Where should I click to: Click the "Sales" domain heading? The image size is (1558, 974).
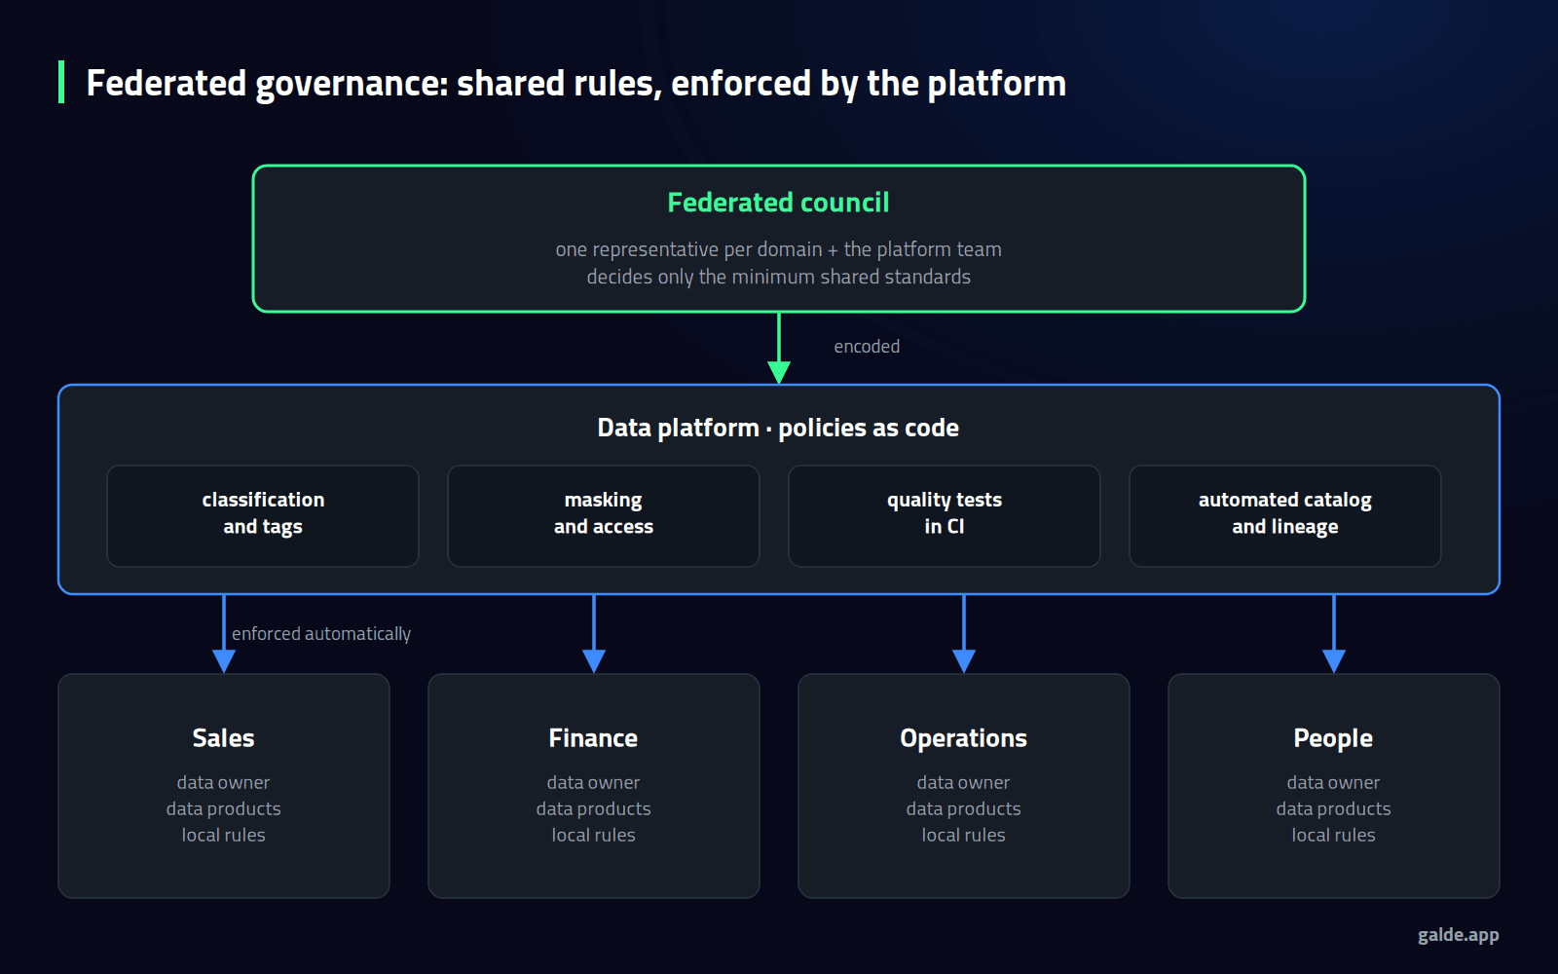(x=223, y=738)
